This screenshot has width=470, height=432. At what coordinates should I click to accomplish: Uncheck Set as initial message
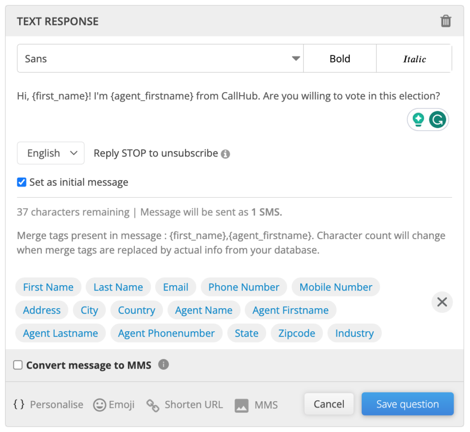[x=22, y=182]
